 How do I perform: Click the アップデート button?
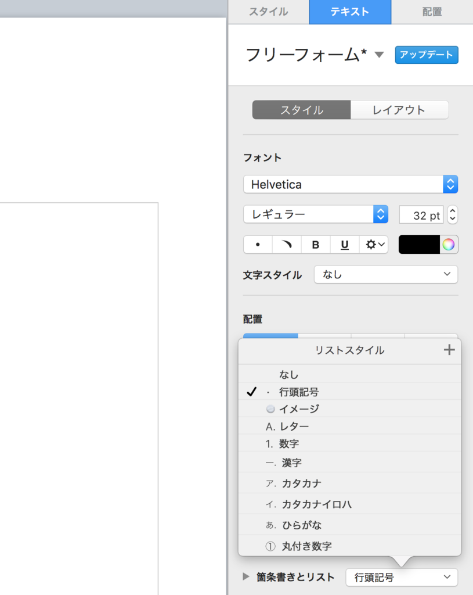(427, 55)
